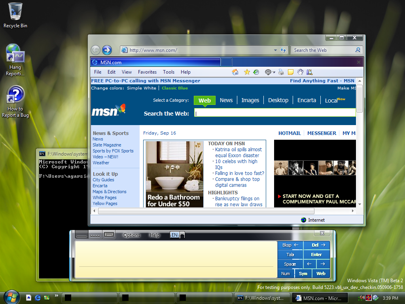Toggle the Sym symbols pad in input panel

303,274
